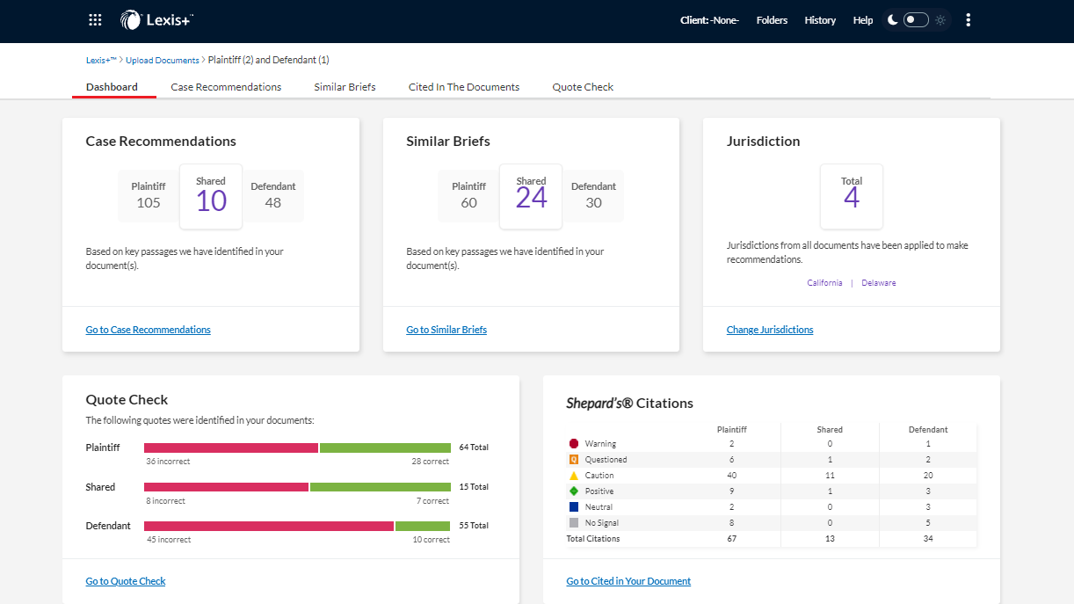The width and height of the screenshot is (1074, 604).
Task: Switch to the Quote Check tab
Action: point(583,87)
